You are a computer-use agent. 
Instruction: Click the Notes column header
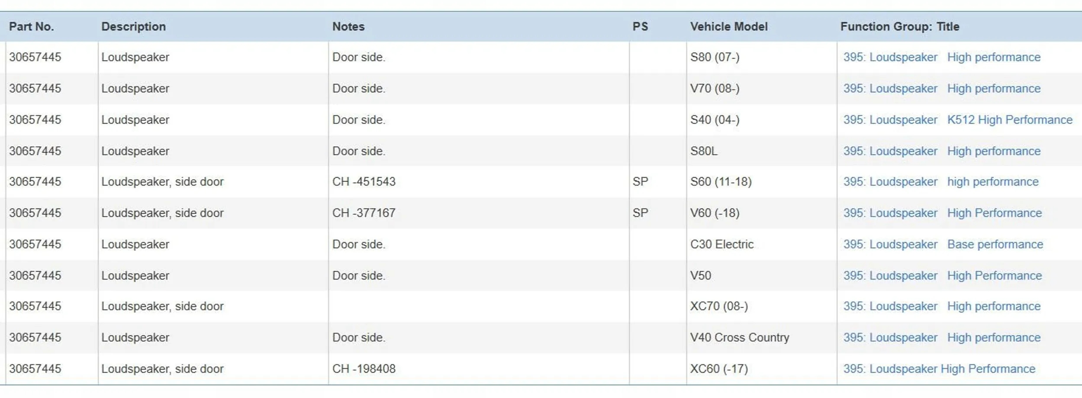(348, 27)
